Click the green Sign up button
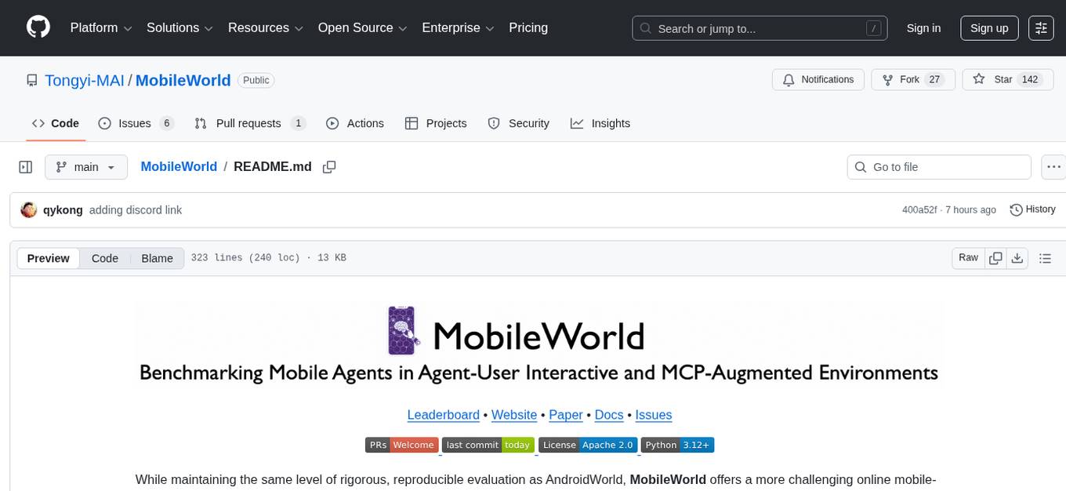1066x491 pixels. coord(988,27)
